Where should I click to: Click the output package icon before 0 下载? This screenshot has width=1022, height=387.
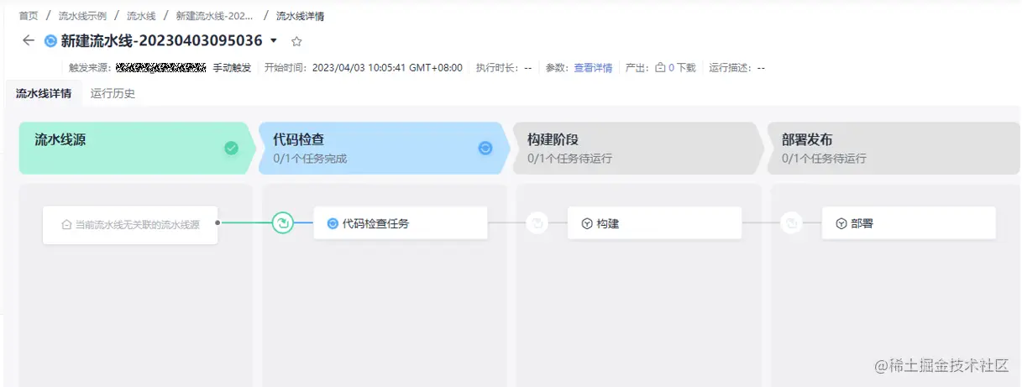click(660, 68)
